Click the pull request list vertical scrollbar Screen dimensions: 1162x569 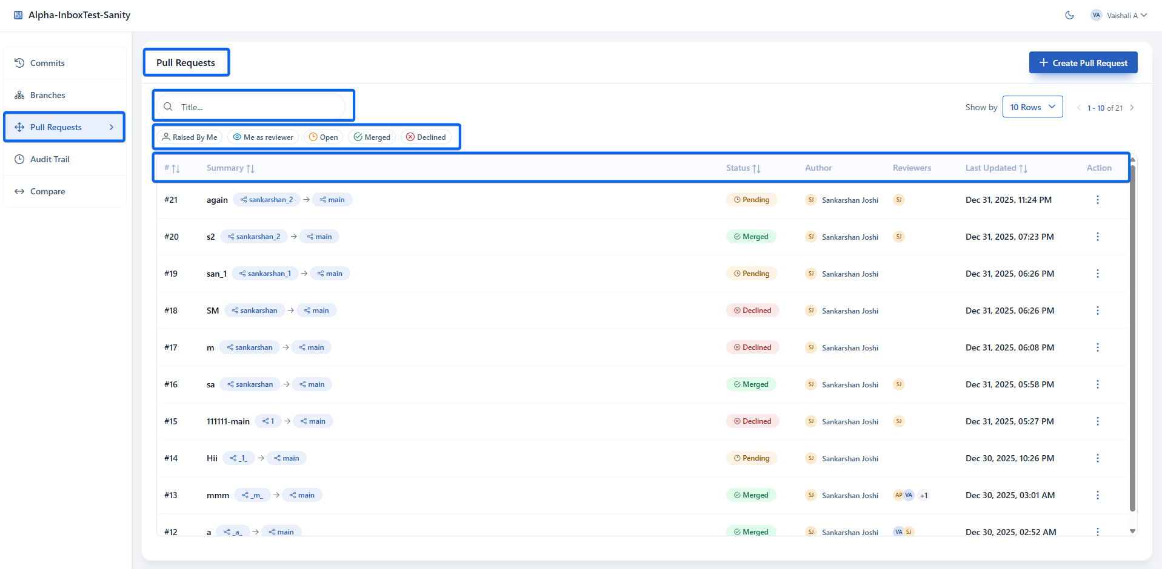pos(1132,339)
